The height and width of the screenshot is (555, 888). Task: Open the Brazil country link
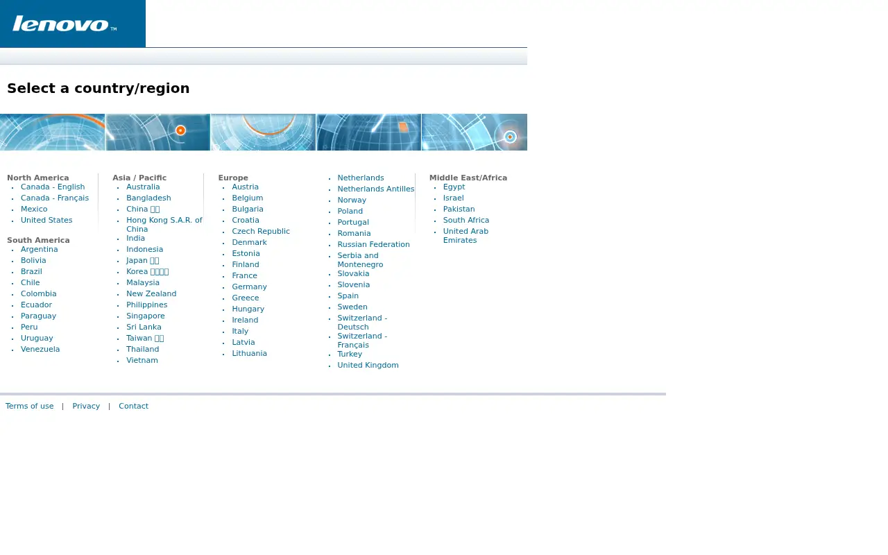[x=31, y=271]
